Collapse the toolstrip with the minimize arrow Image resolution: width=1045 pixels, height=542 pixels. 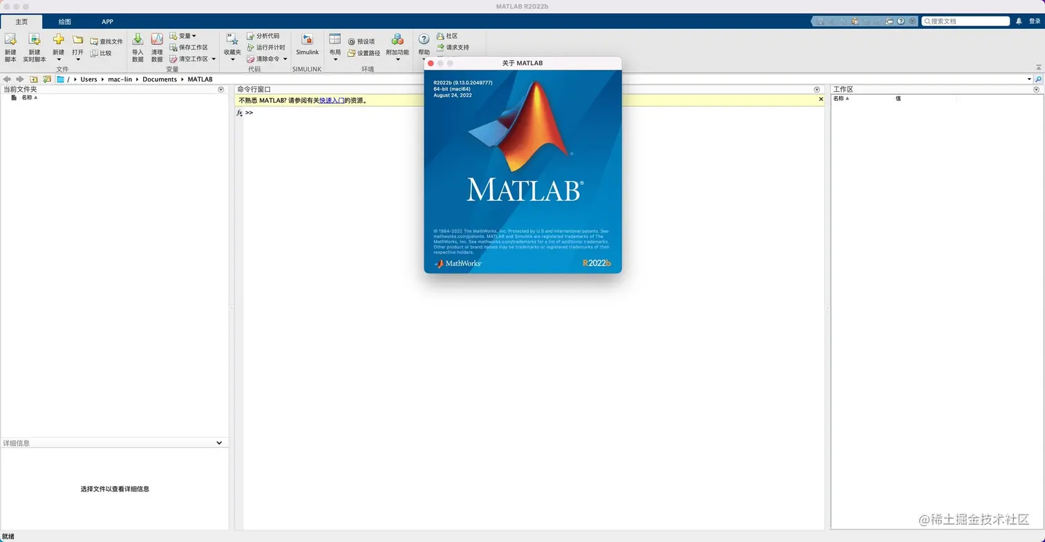[x=1038, y=67]
